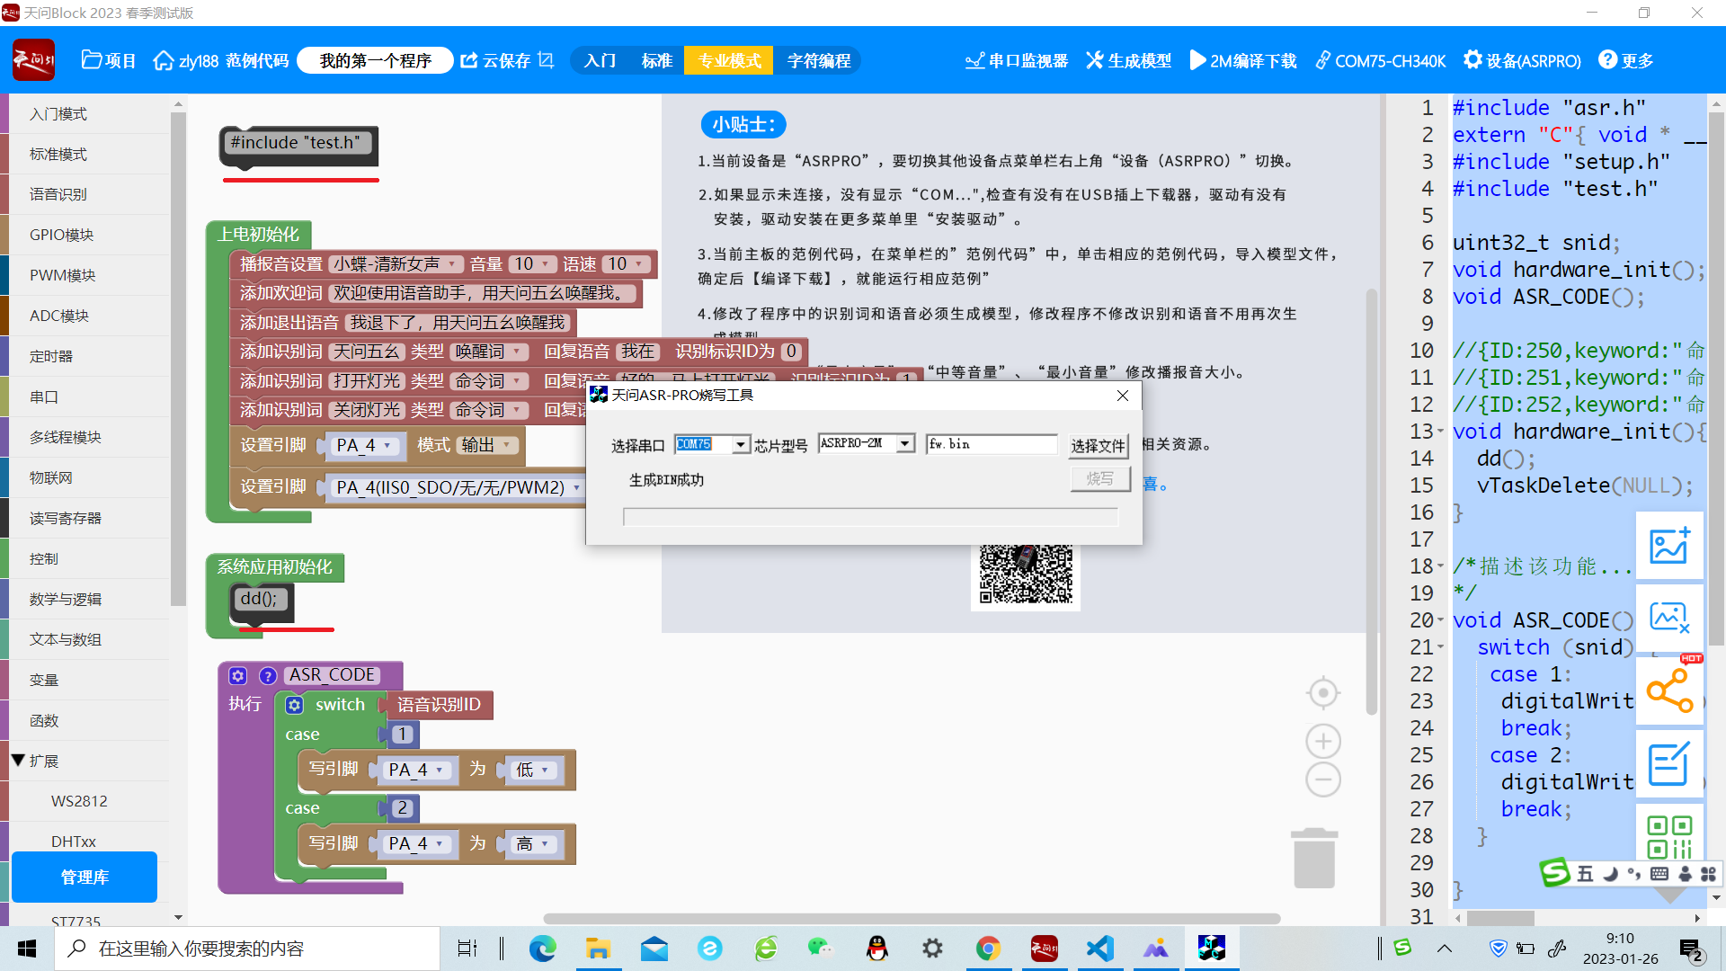1726x971 pixels.
Task: Open the 选择串口 COM75 dropdown
Action: click(x=740, y=445)
